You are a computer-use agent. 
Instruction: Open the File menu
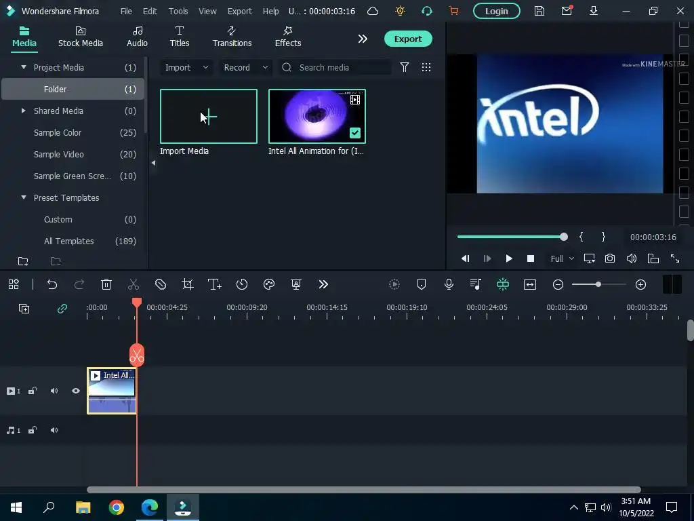(x=126, y=11)
